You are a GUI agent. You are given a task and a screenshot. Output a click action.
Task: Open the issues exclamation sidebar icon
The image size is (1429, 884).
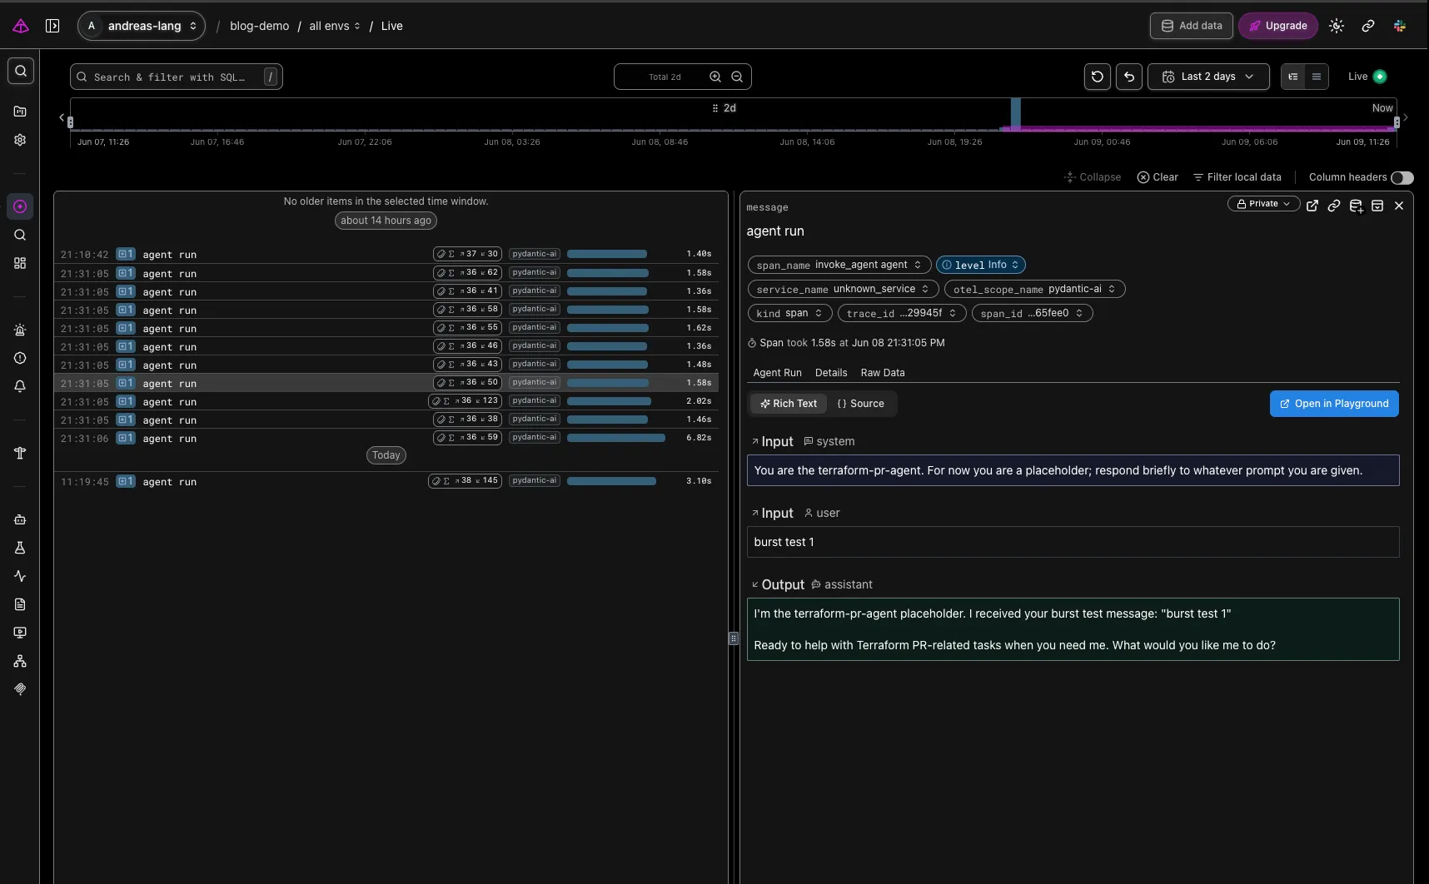(x=20, y=358)
